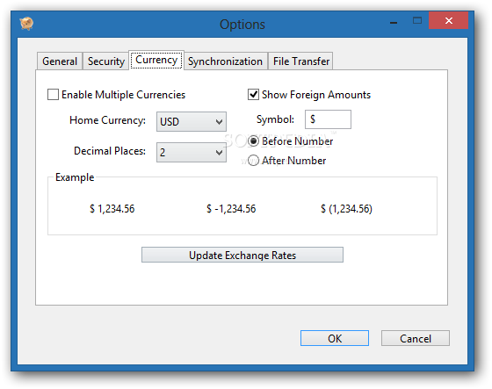Click into the Symbol text field
This screenshot has width=492, height=389.
click(328, 119)
